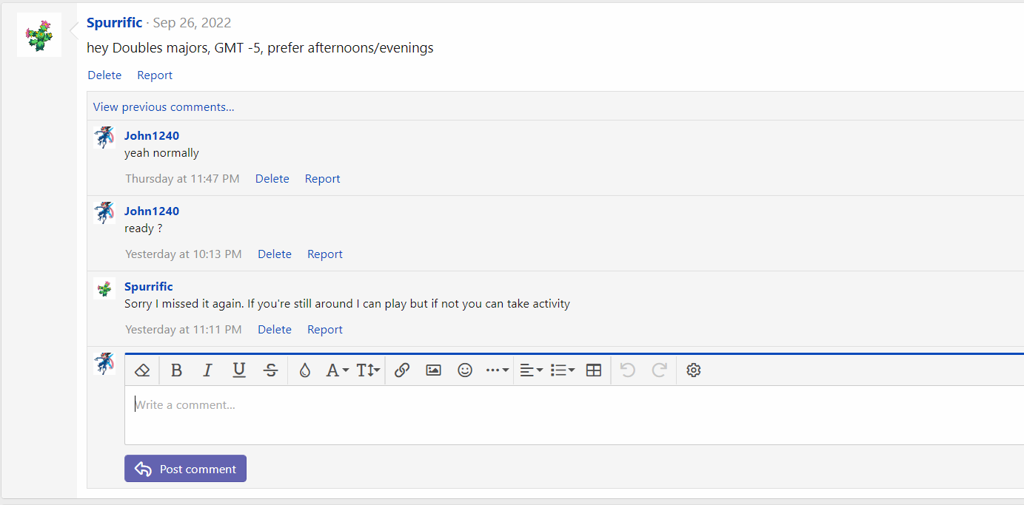Click the 'Yesterday at 10:13 PM' timestamp
This screenshot has width=1024, height=505.
184,254
